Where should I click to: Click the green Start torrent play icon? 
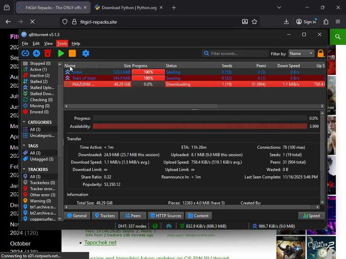61,53
